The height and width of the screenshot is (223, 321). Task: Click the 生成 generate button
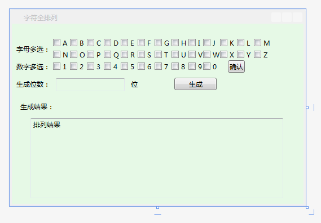point(196,84)
